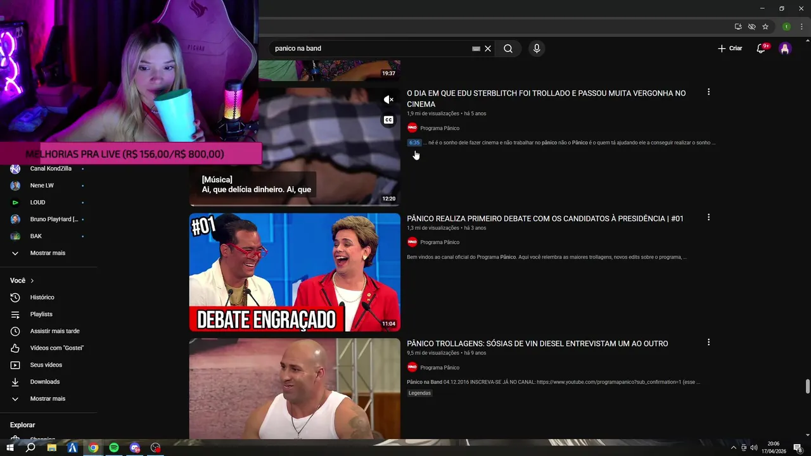Image resolution: width=811 pixels, height=456 pixels.
Task: Open the blue A app on taskbar
Action: [72, 448]
